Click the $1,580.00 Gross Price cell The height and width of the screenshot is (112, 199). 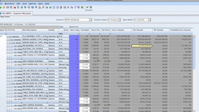coord(95,71)
